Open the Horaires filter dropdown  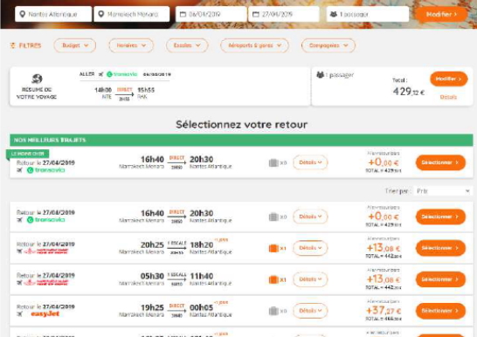[x=131, y=45]
